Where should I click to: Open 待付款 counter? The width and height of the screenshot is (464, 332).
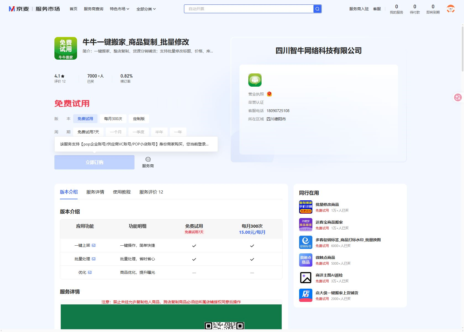pyautogui.click(x=415, y=9)
